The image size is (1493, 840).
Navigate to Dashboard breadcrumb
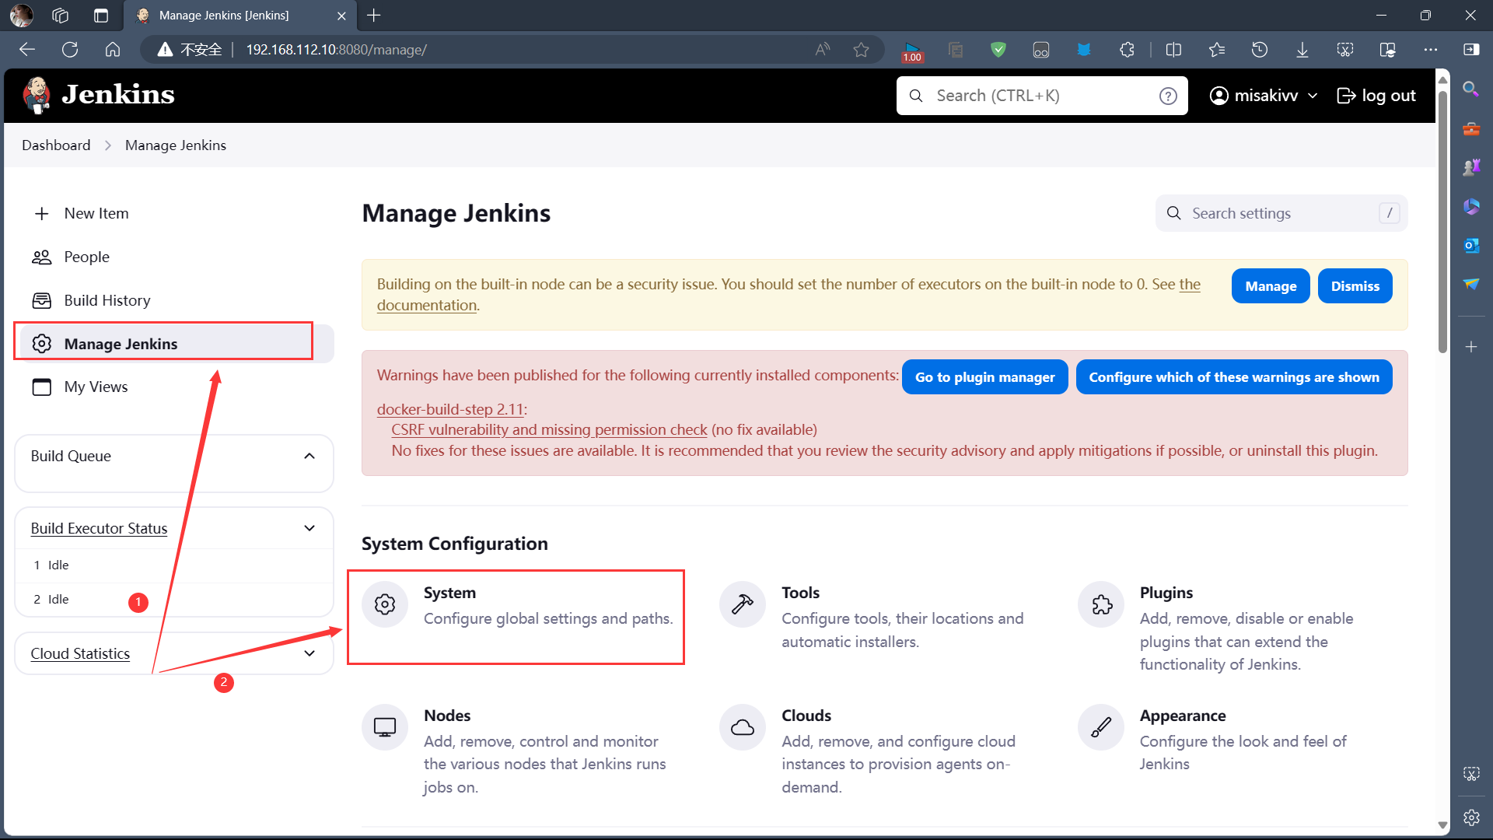click(x=55, y=145)
